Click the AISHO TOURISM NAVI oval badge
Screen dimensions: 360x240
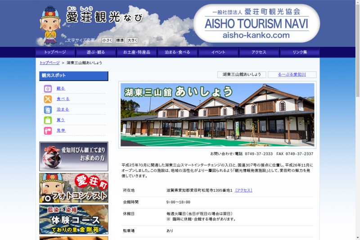[256, 23]
